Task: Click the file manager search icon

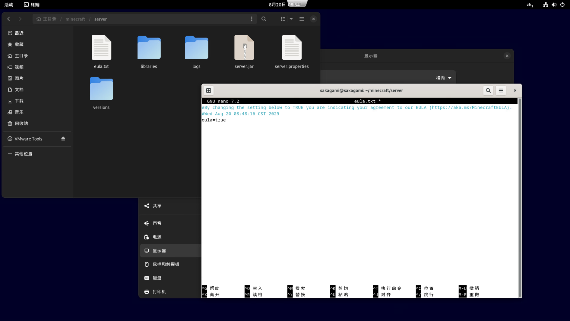Action: (x=264, y=19)
